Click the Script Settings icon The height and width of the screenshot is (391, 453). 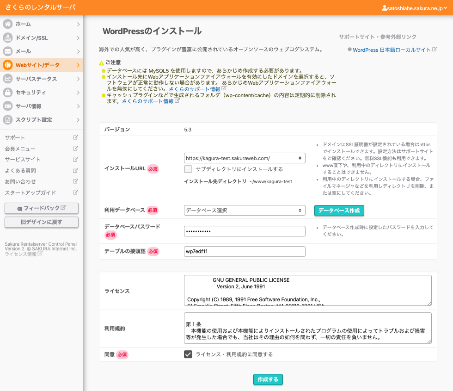pyautogui.click(x=8, y=120)
